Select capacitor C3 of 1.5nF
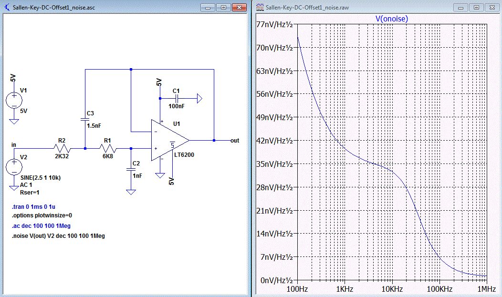Viewport: 502px width, 297px height. (84, 119)
